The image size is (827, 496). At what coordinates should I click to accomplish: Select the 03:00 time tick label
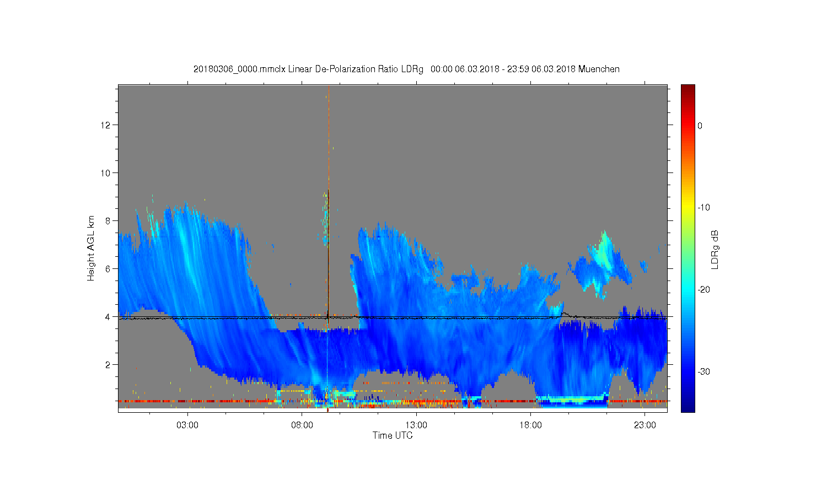point(187,425)
